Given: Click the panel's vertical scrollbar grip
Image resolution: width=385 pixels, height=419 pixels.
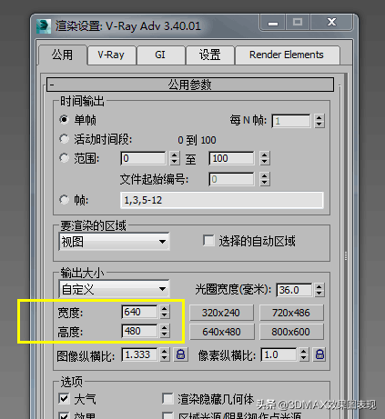Looking at the screenshot, I should pos(346,256).
